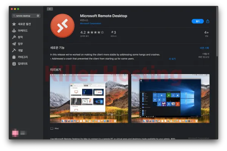Click the account avatar in sidebar
The height and width of the screenshot is (151, 227).
15,133
